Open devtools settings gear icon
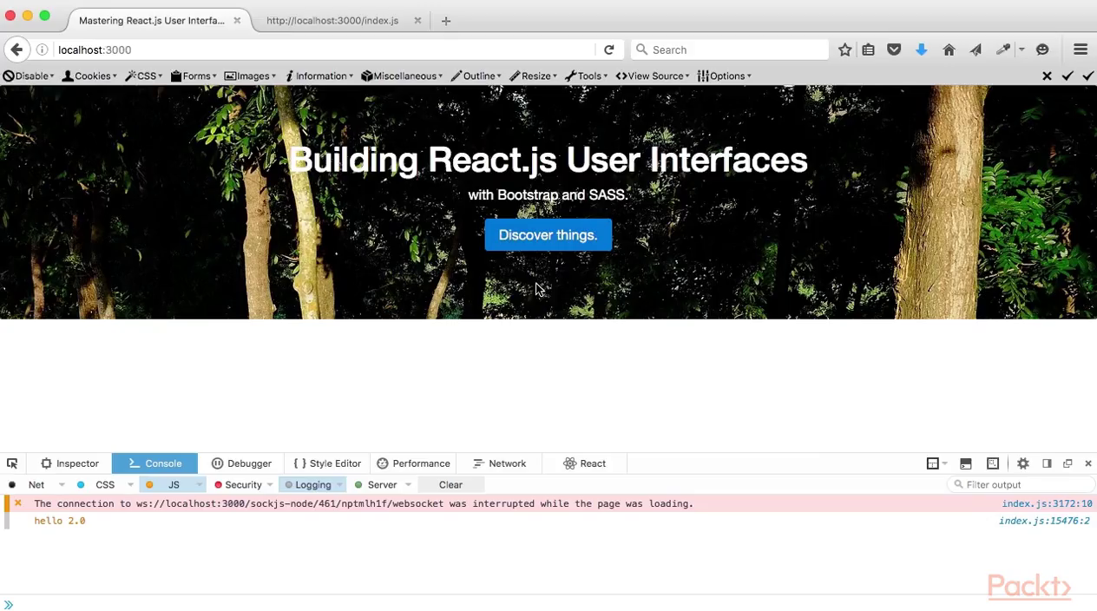 (x=1022, y=463)
